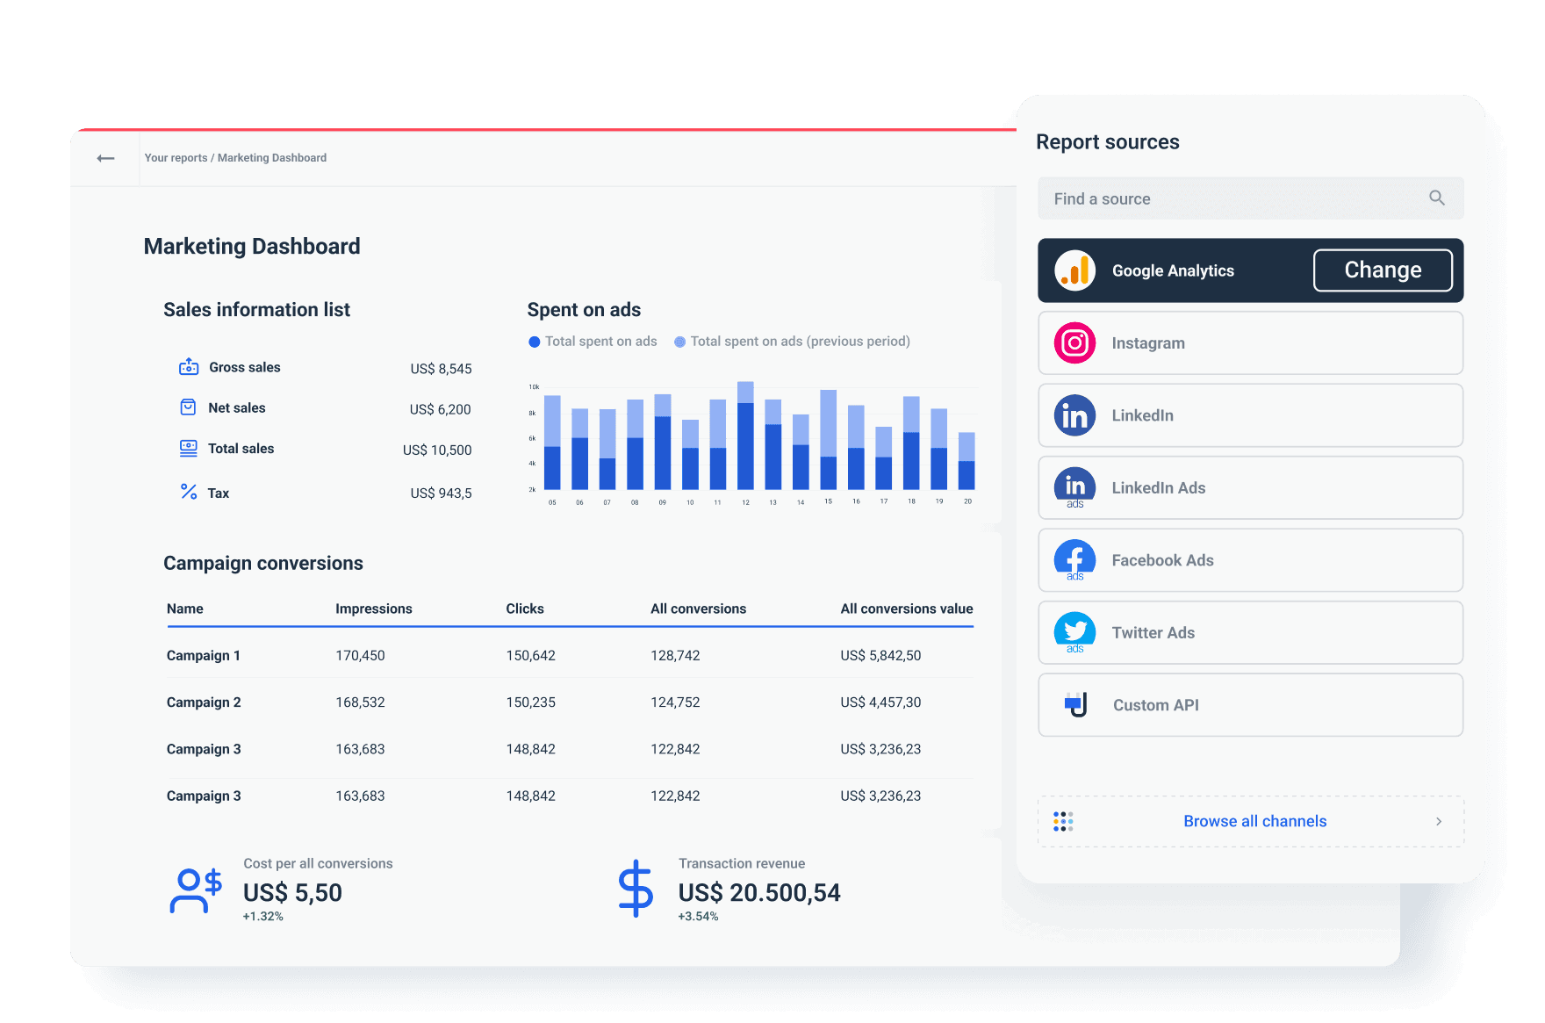
Task: Click the back arrow icon
Action: tap(105, 157)
